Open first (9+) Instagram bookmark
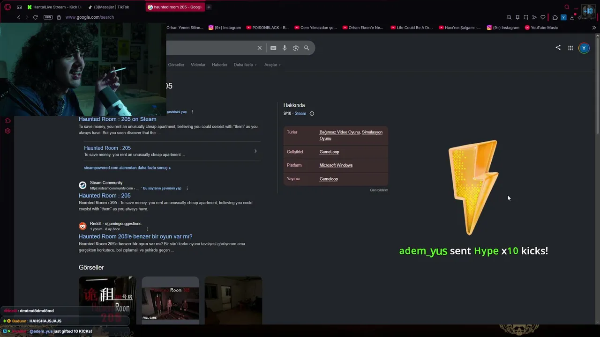The height and width of the screenshot is (337, 600). point(225,28)
